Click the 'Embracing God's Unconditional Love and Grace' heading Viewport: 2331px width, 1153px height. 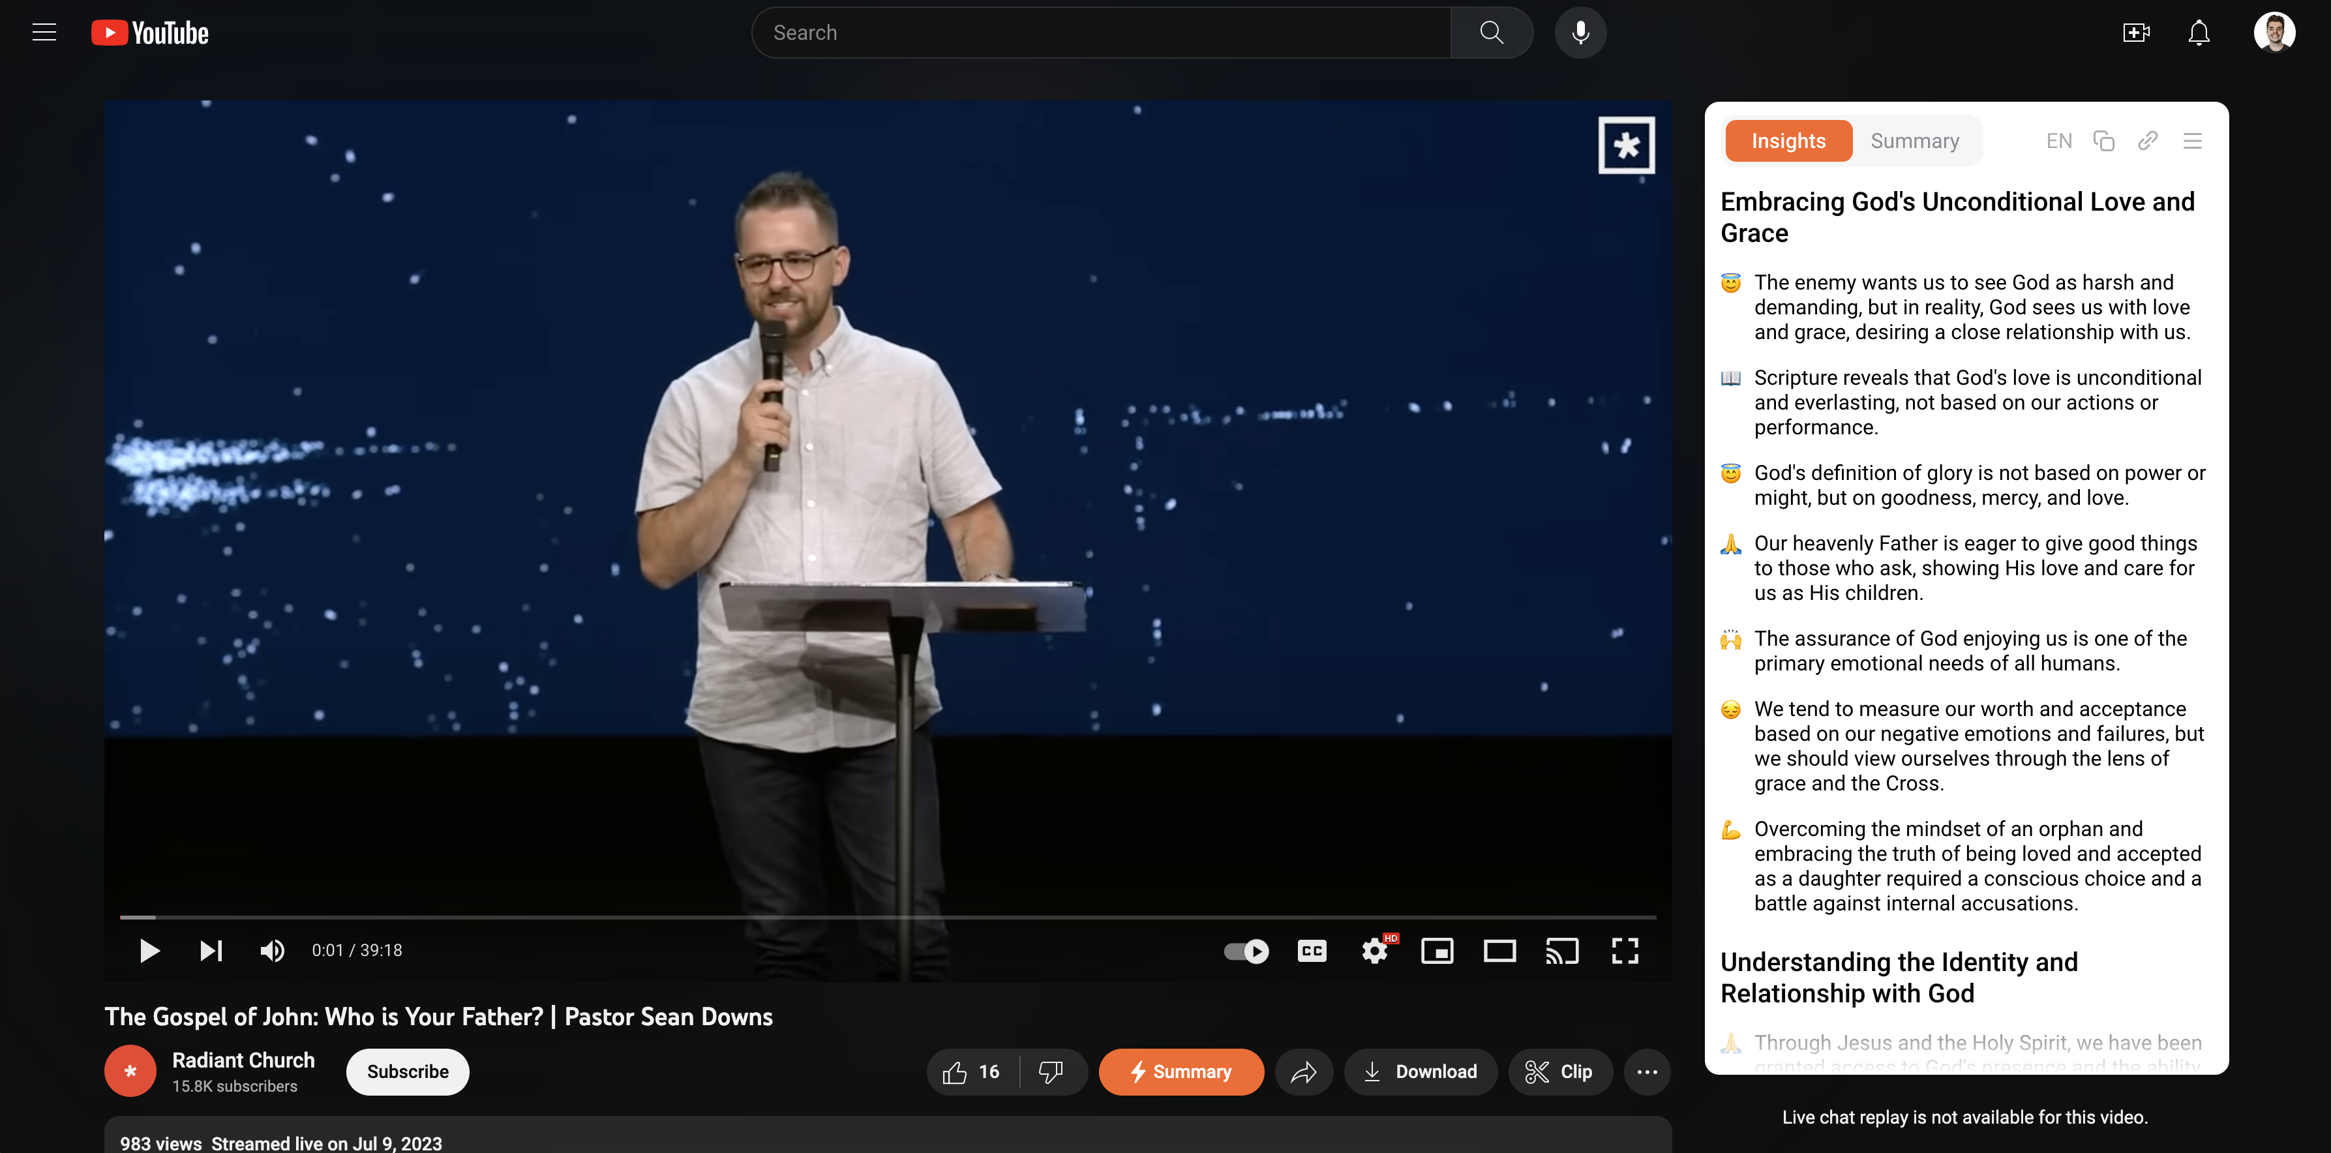pos(1957,217)
